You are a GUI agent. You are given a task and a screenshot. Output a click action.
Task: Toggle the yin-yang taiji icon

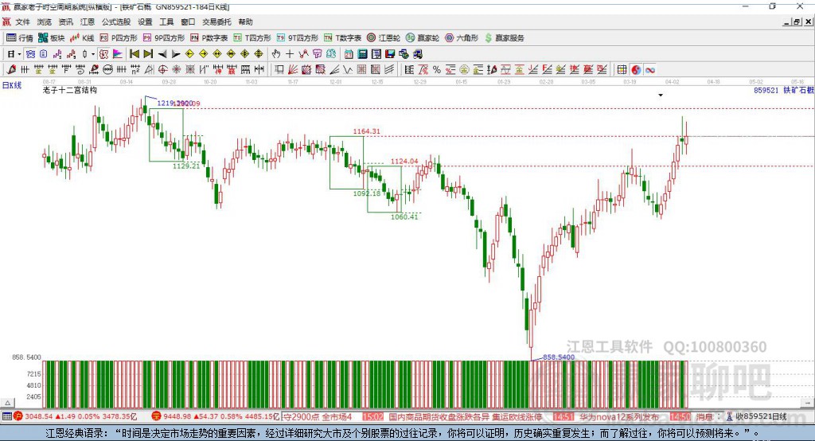coord(636,69)
